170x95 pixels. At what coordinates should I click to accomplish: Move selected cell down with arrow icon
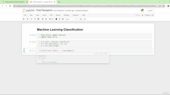(46, 19)
